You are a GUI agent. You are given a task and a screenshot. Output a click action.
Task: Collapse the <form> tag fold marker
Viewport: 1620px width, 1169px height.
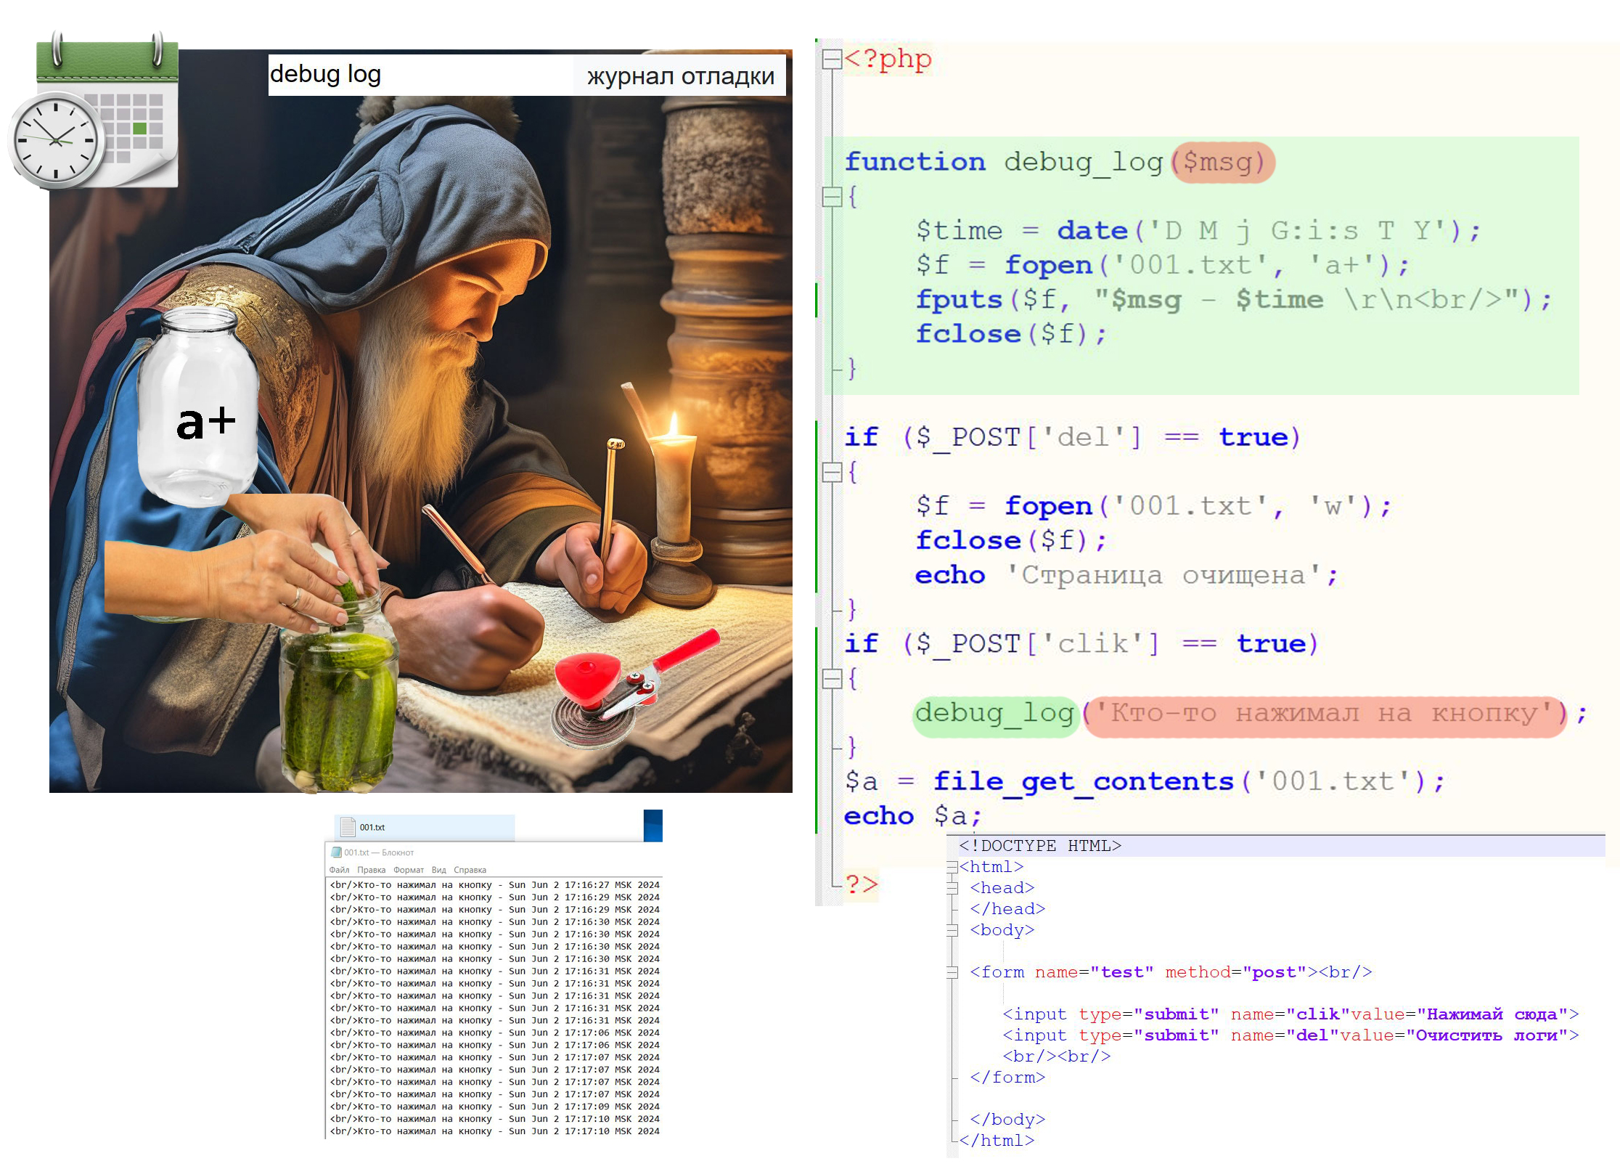click(952, 972)
